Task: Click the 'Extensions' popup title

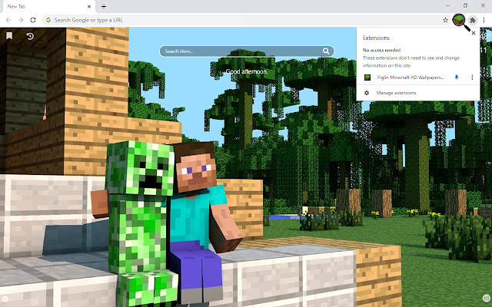Action: [376, 38]
